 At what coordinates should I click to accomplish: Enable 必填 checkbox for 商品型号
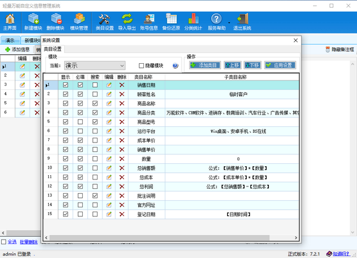[x=80, y=122]
